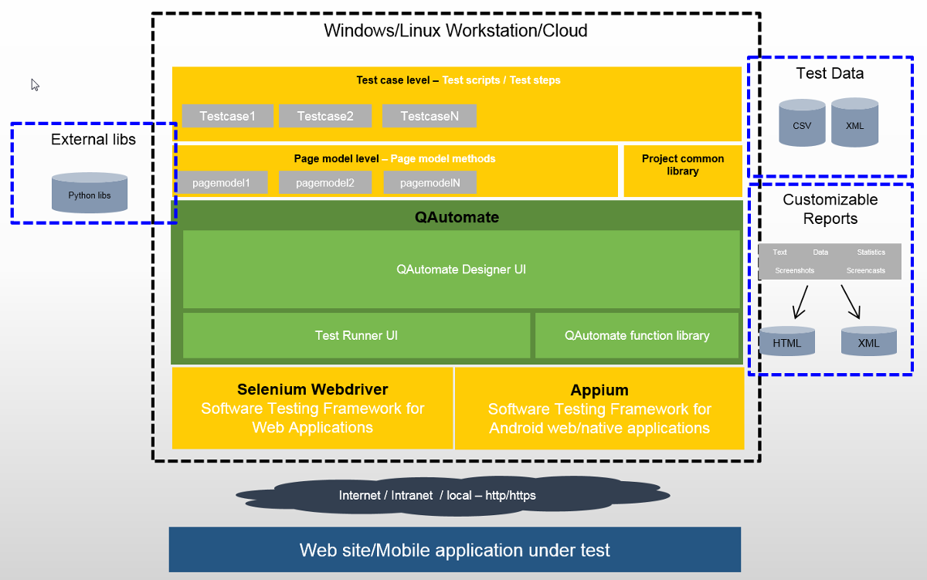927x580 pixels.
Task: Open the QAutomate Designer UI panel
Action: (461, 270)
